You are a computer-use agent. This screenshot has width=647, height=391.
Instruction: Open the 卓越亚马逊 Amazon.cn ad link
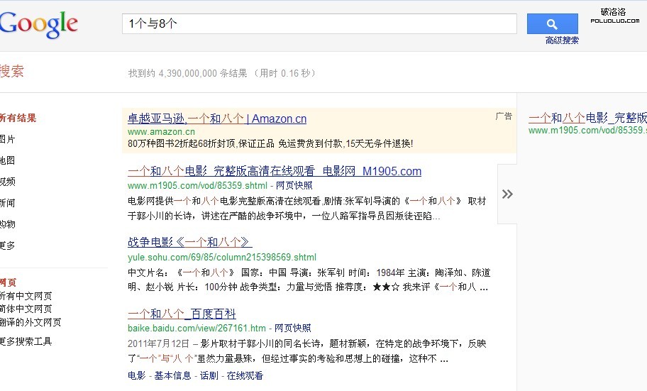click(217, 119)
